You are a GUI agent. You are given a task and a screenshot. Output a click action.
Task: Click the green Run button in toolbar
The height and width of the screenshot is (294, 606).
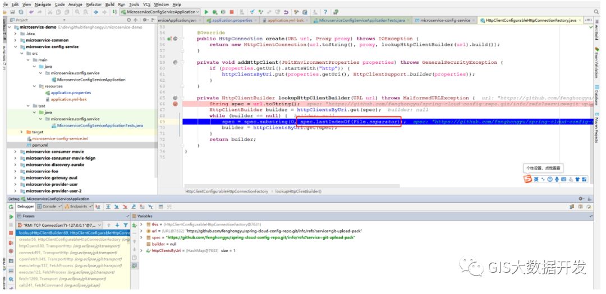click(x=206, y=12)
